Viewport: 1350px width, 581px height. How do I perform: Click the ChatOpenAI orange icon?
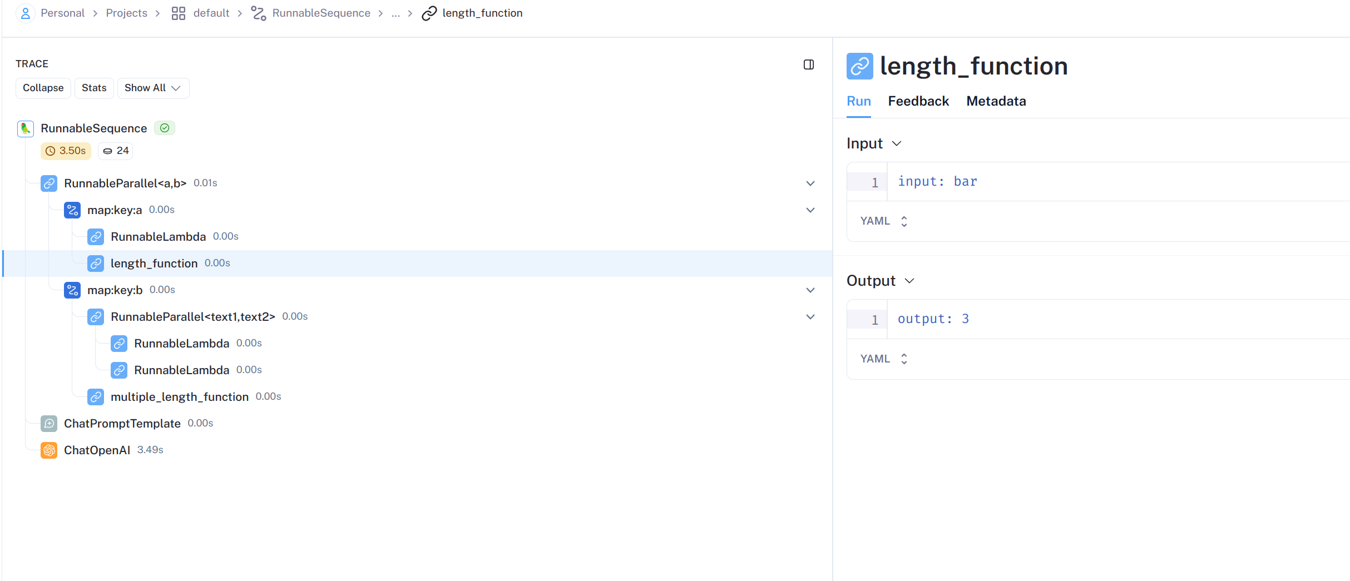tap(49, 450)
